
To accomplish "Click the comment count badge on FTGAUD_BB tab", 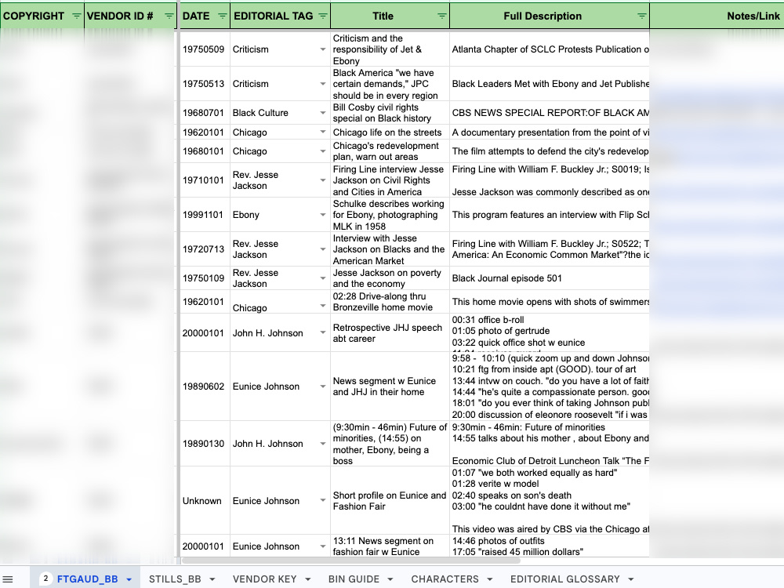I will (45, 579).
